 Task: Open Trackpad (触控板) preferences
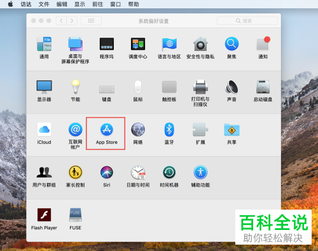[x=169, y=90]
